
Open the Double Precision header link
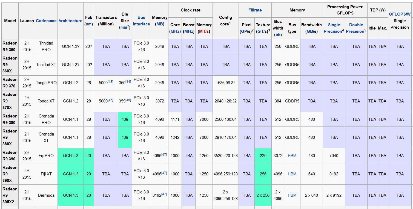[355, 28]
